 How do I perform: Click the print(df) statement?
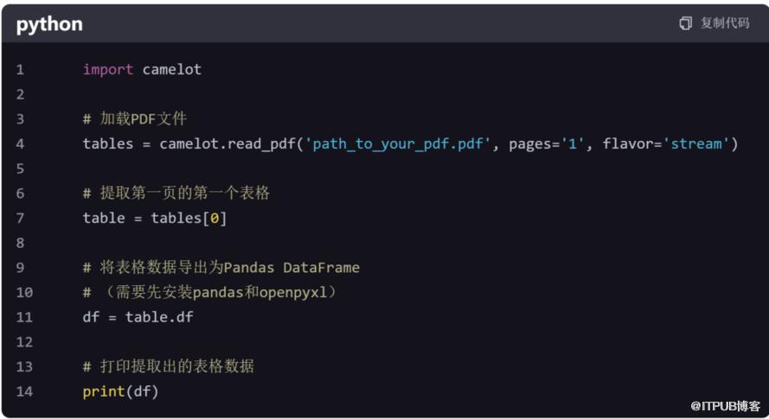121,391
